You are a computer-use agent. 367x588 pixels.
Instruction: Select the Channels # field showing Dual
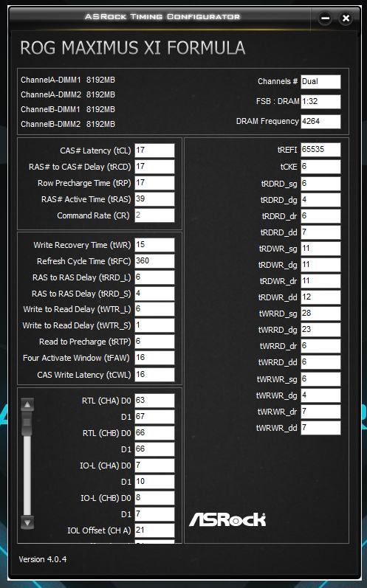tap(320, 82)
